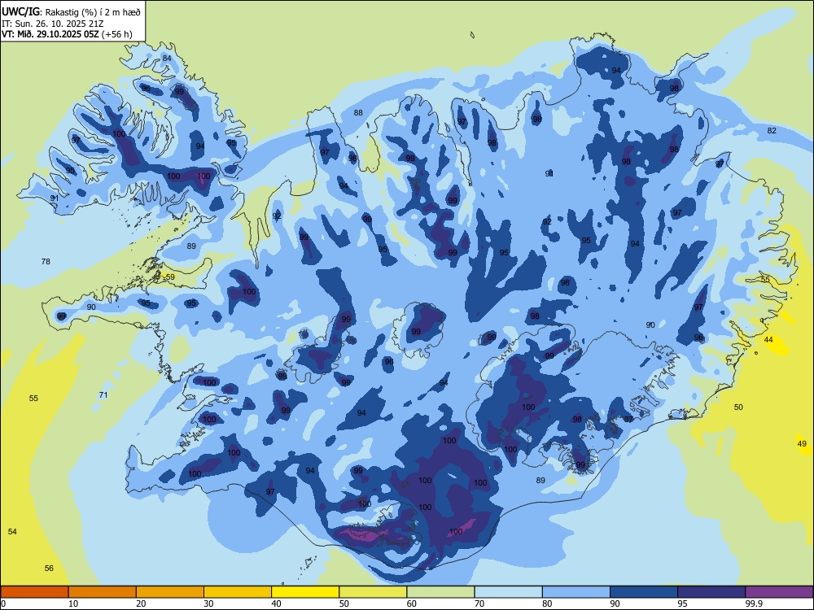The height and width of the screenshot is (610, 814).
Task: Select the legend tick label '30'
Action: point(208,603)
